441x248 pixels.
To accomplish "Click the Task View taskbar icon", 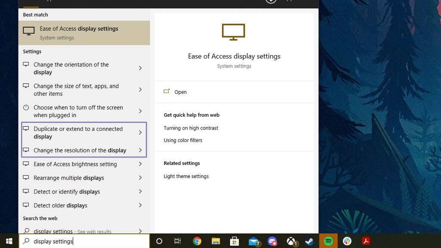I will click(177, 241).
